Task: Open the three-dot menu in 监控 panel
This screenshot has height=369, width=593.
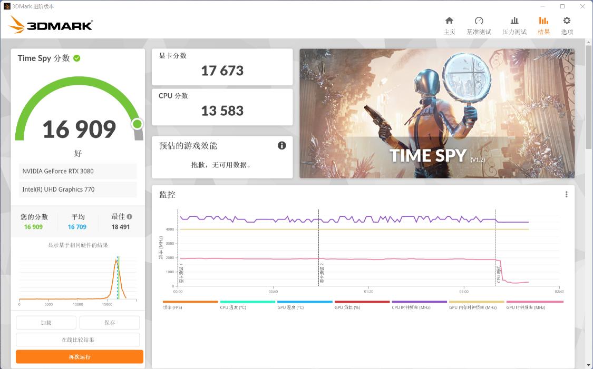Action: coord(567,194)
